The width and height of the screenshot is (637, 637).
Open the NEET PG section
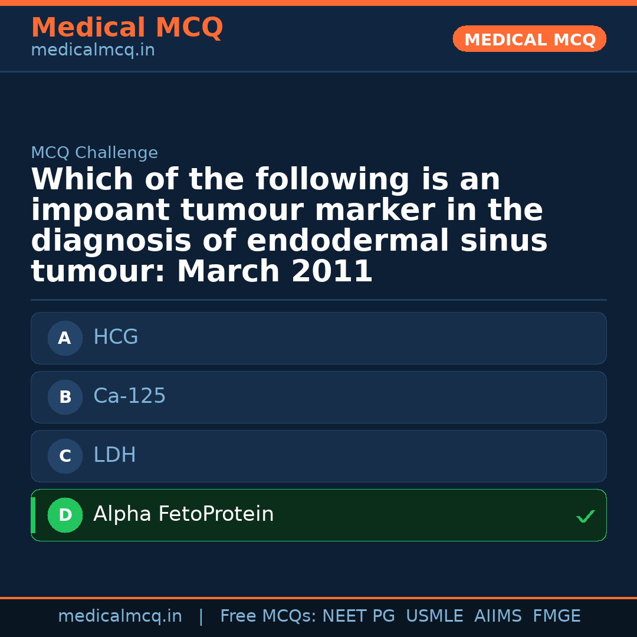358,616
